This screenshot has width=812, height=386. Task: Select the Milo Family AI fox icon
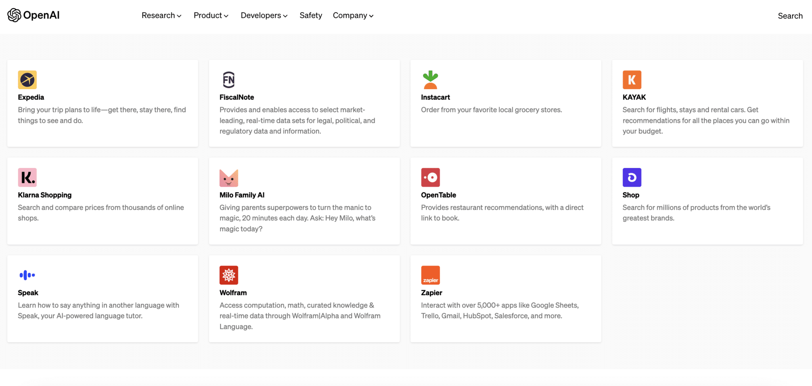(228, 177)
